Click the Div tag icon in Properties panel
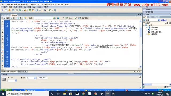The height and width of the screenshot is (96, 171). pyautogui.click(x=4, y=79)
